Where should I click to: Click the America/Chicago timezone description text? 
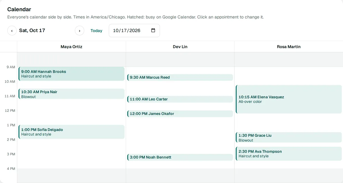(135, 17)
